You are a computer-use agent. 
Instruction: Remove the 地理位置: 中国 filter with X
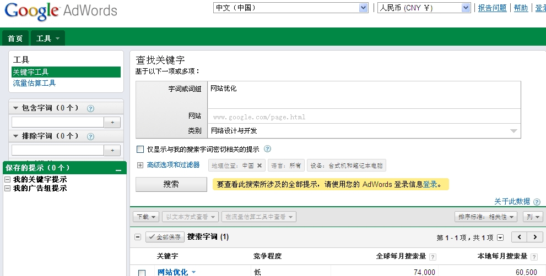[x=260, y=165]
